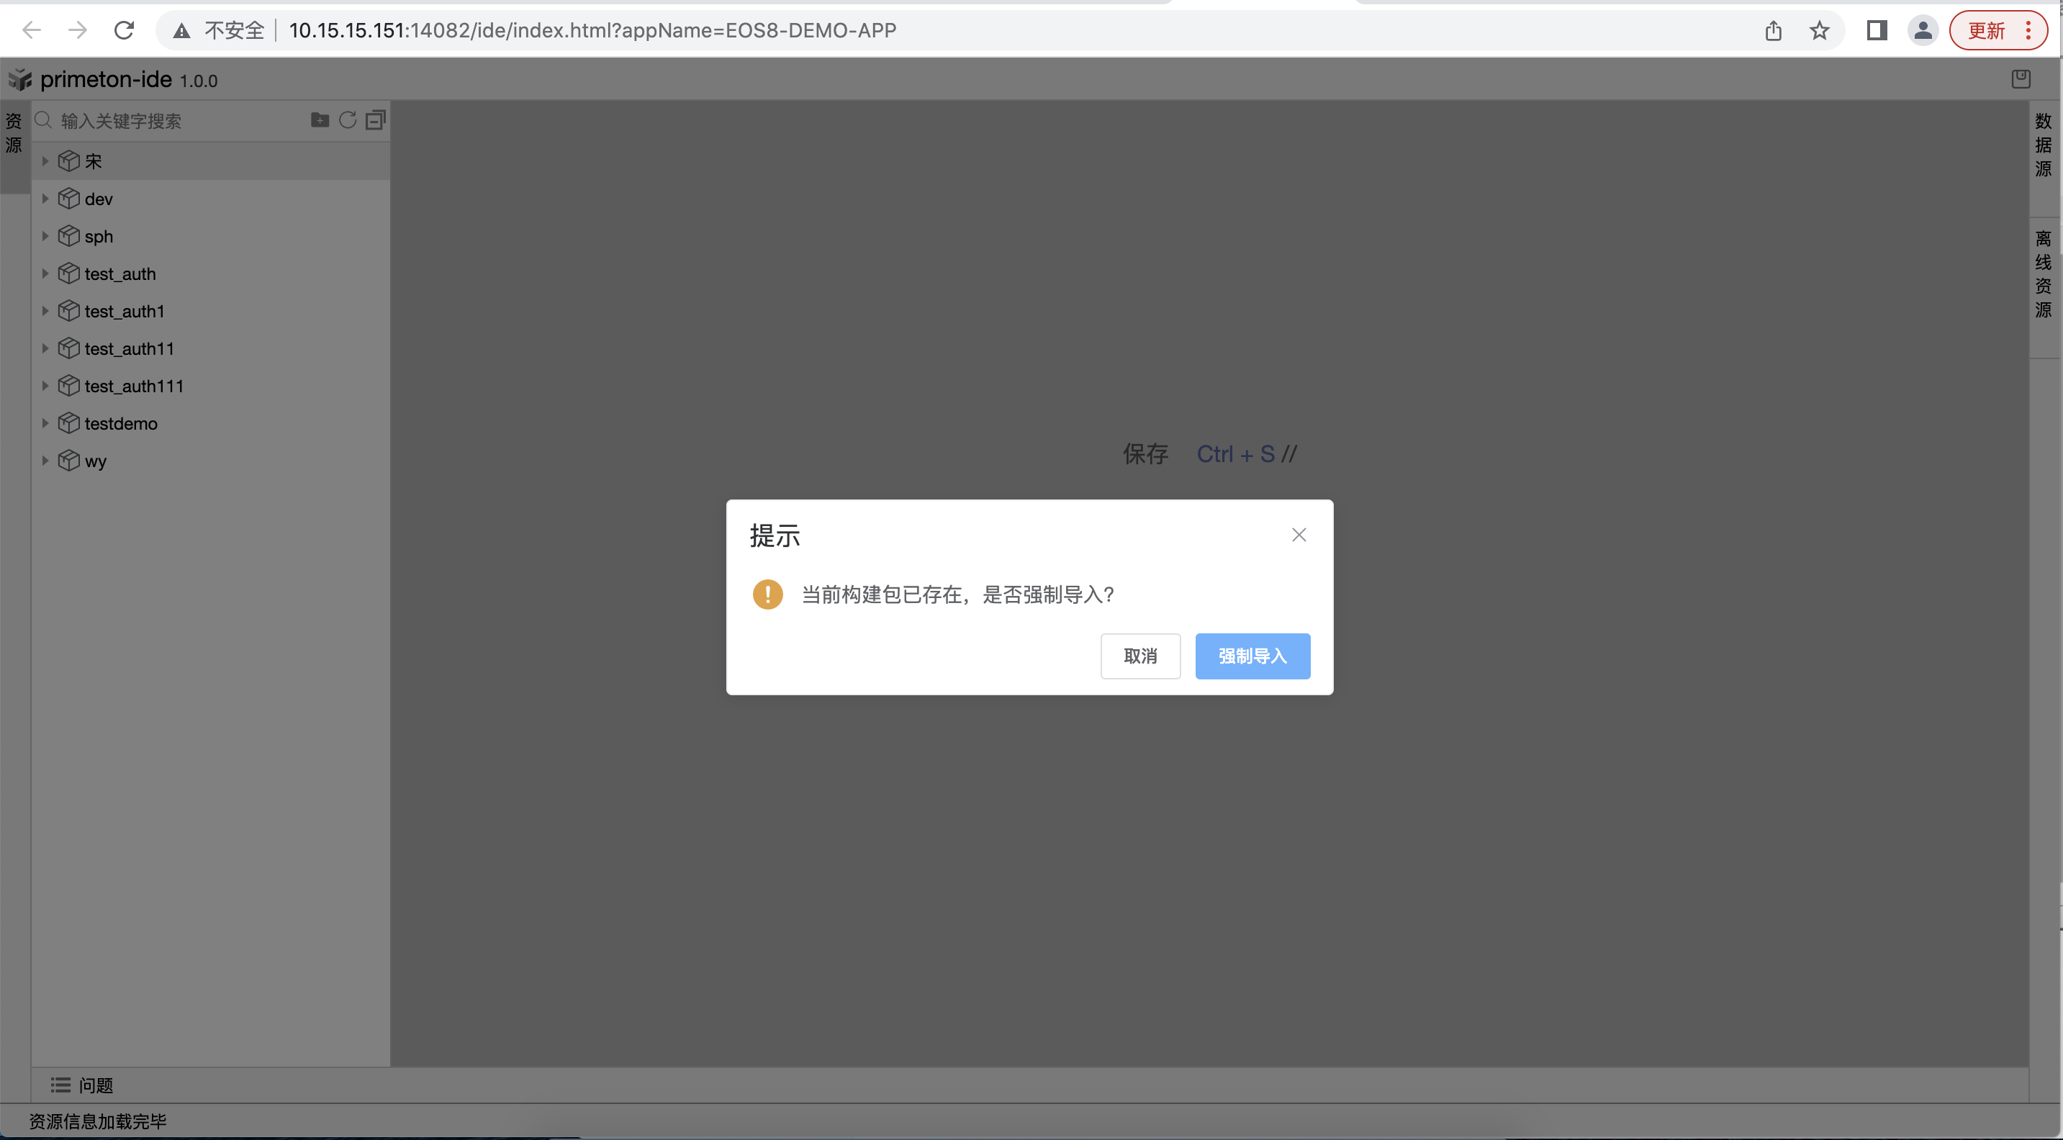This screenshot has height=1140, width=2063.
Task: Click the search magnifier icon
Action: (x=44, y=120)
